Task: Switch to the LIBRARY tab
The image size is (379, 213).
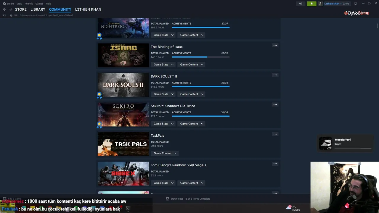Action: point(38,9)
